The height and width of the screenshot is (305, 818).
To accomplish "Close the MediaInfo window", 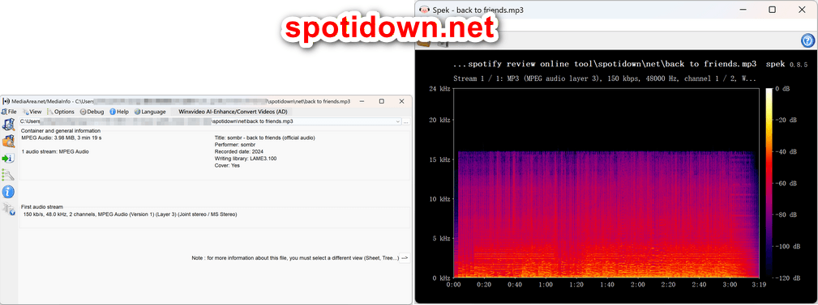I will (x=401, y=101).
